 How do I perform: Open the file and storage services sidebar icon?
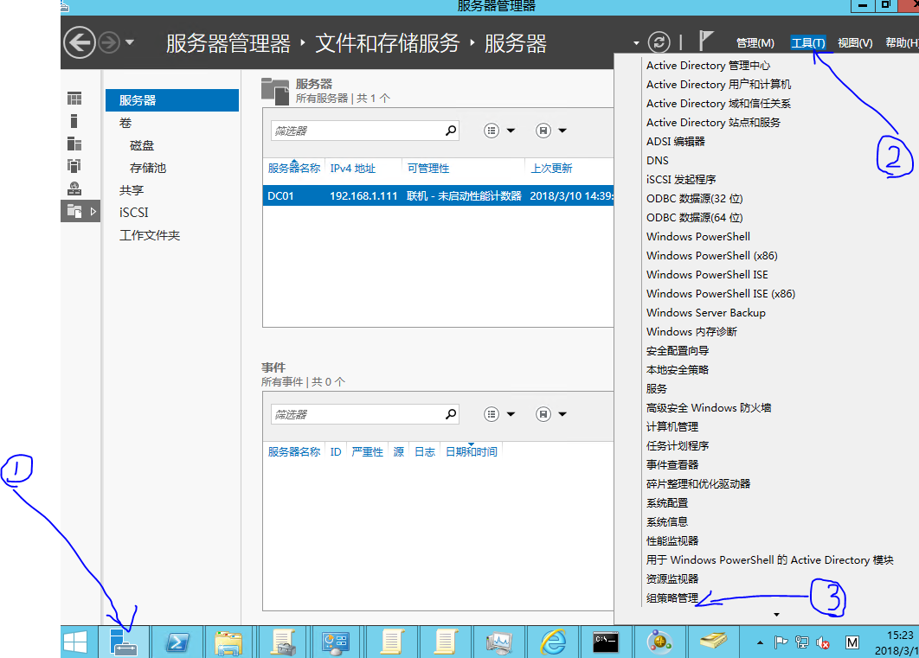pos(75,210)
